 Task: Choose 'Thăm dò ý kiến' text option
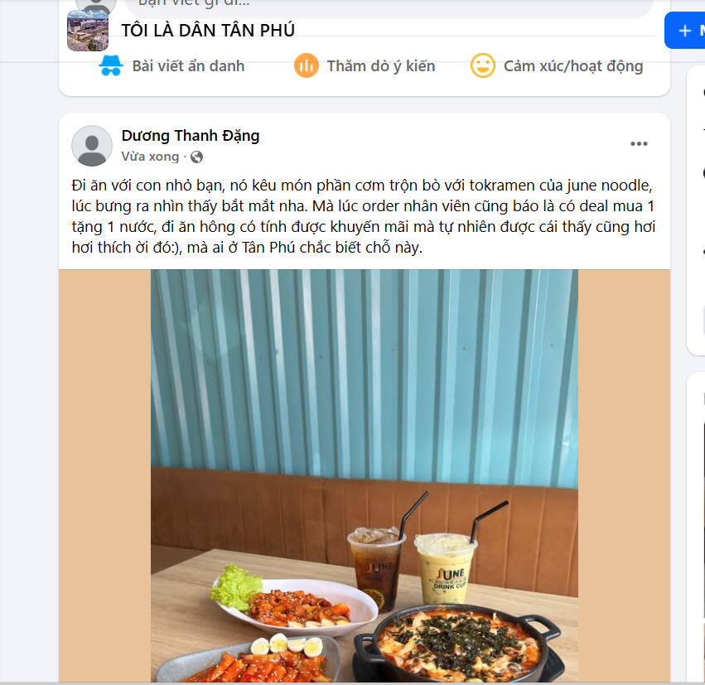[x=381, y=66]
